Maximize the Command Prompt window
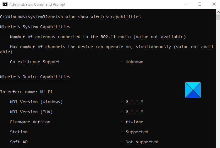 click(199, 4)
